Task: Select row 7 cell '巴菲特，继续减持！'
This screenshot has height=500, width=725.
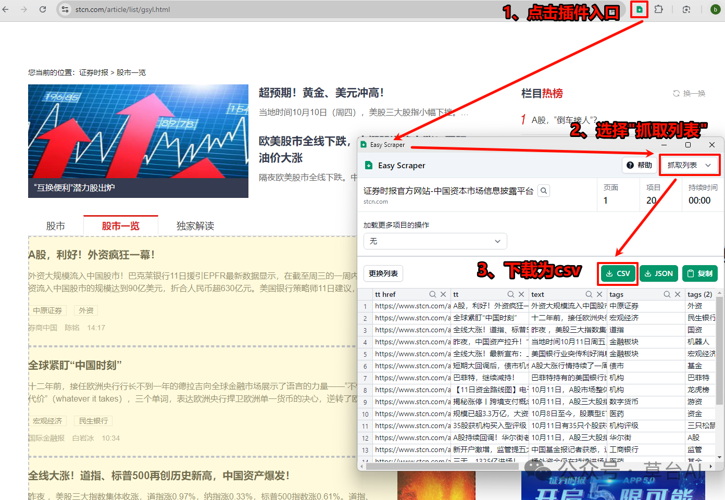Action: click(490, 378)
